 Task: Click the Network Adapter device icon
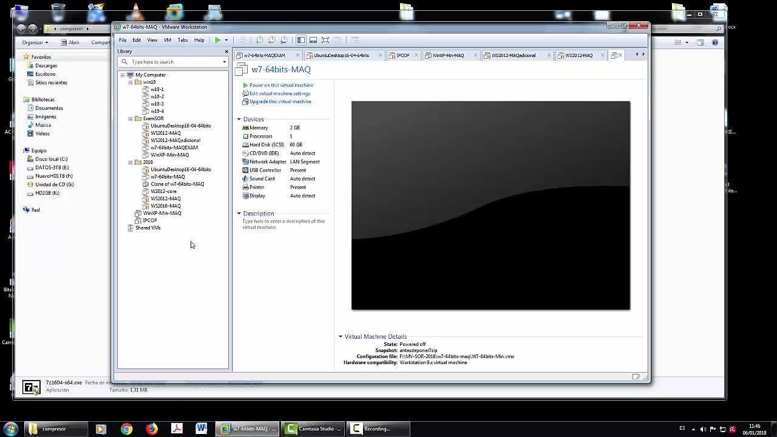[245, 161]
